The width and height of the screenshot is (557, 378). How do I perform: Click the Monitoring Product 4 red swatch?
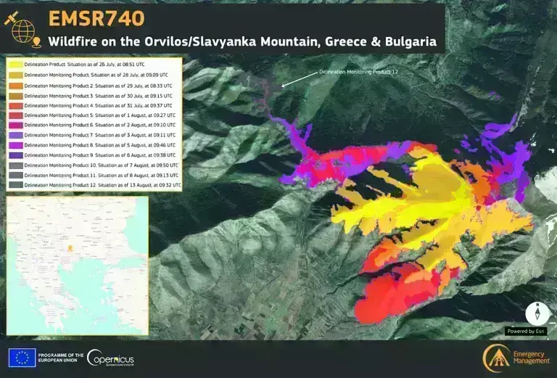click(17, 105)
